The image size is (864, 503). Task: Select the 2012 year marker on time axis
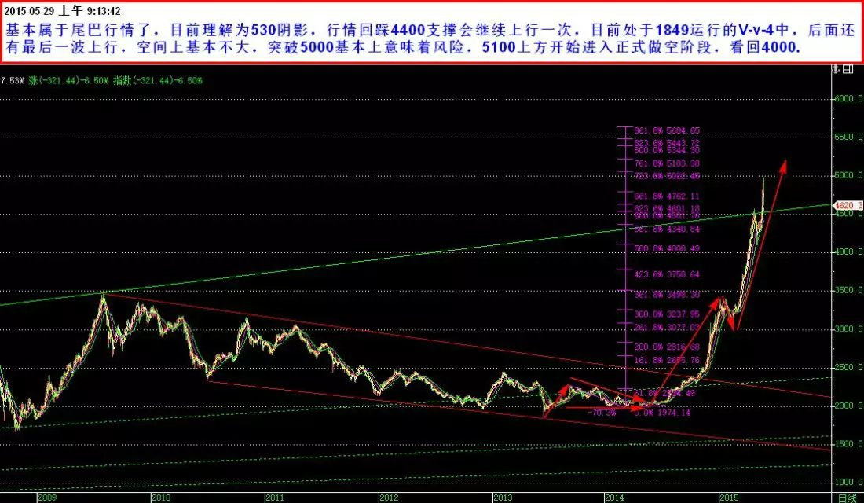[x=390, y=497]
